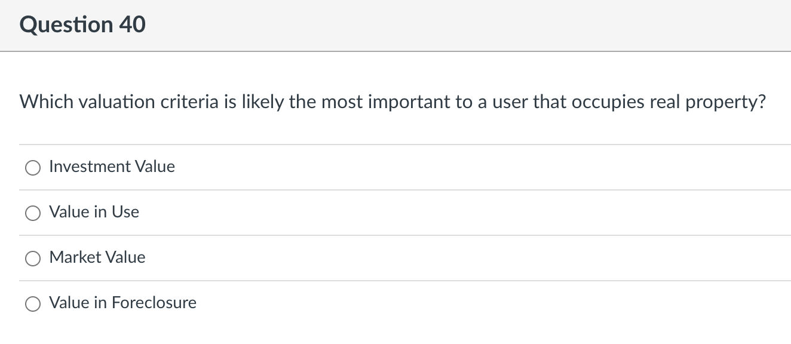Pick the Value in Foreclosure radio button
This screenshot has height=344, width=791.
coord(33,304)
